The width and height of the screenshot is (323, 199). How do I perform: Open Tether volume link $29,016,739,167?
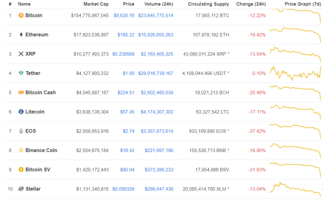pos(156,73)
